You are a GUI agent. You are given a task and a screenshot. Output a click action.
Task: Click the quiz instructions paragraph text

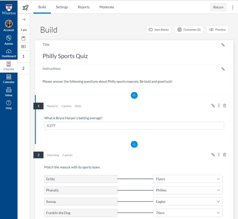[107, 81]
